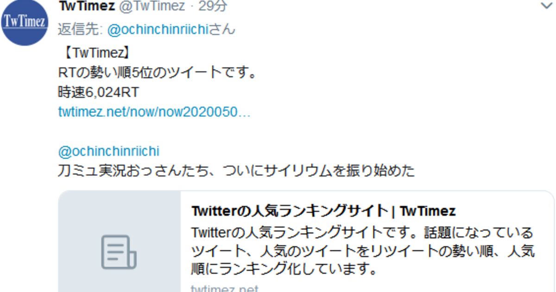Click the gray @TwTimez handle
The height and width of the screenshot is (292, 556).
point(152,6)
